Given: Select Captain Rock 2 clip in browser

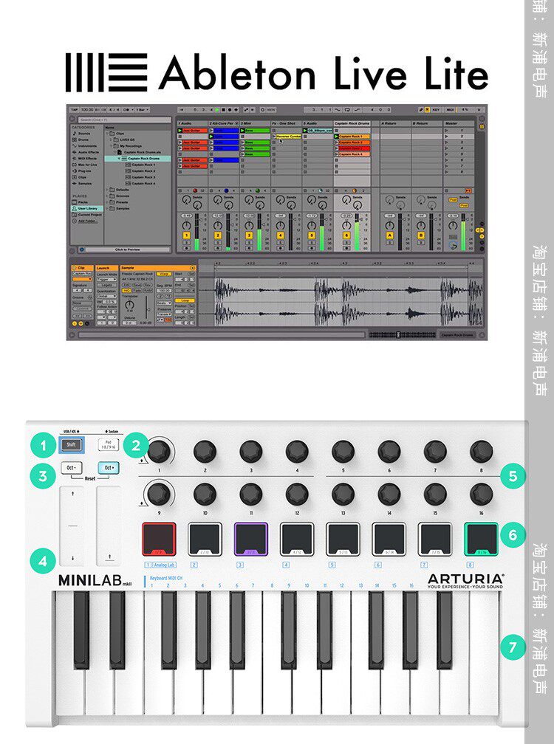Looking at the screenshot, I should click(140, 170).
